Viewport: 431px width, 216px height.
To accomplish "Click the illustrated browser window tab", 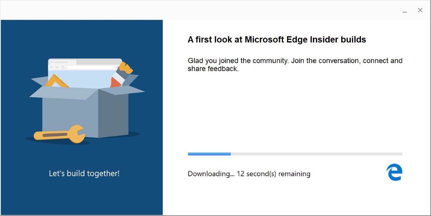I will (63, 62).
